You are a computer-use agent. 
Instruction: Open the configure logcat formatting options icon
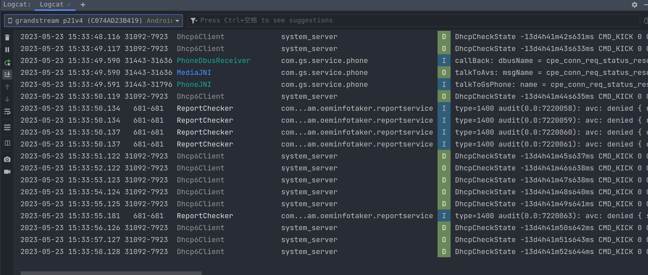click(7, 127)
